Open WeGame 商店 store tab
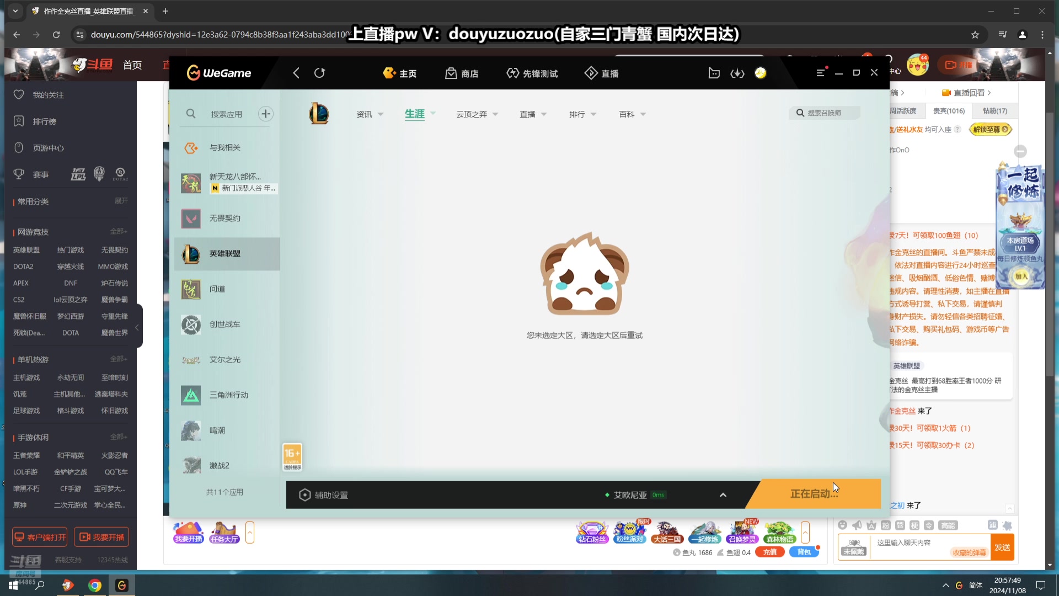This screenshot has height=596, width=1059. [x=462, y=73]
